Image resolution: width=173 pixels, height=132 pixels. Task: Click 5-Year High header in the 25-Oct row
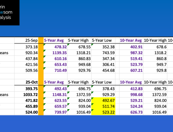[79, 82]
